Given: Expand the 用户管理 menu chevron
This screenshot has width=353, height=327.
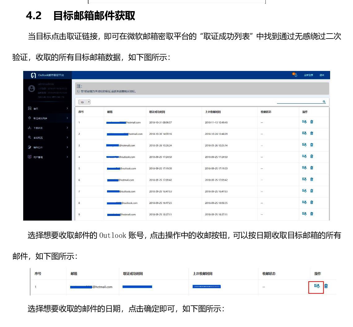Looking at the screenshot, I should (67, 157).
